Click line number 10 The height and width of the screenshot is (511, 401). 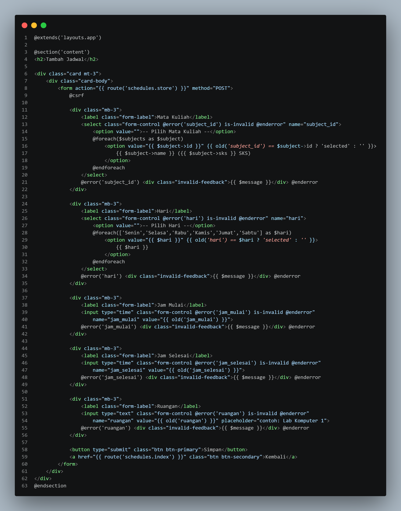click(25, 103)
